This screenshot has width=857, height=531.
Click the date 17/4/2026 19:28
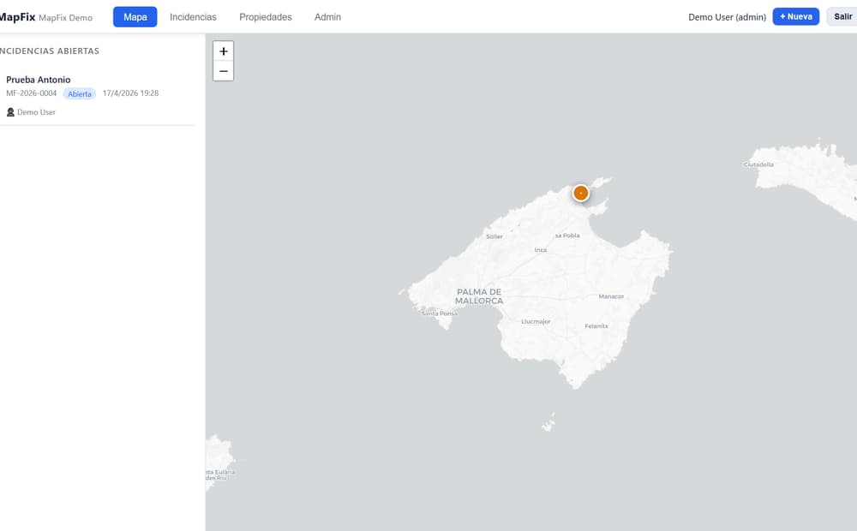point(130,93)
